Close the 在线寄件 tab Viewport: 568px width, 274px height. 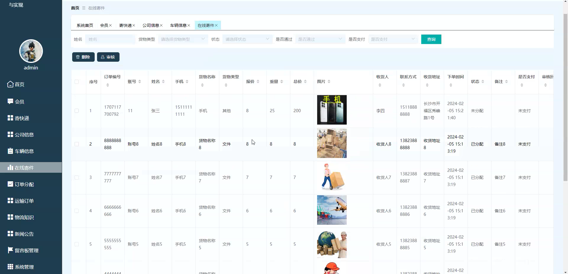pyautogui.click(x=217, y=25)
